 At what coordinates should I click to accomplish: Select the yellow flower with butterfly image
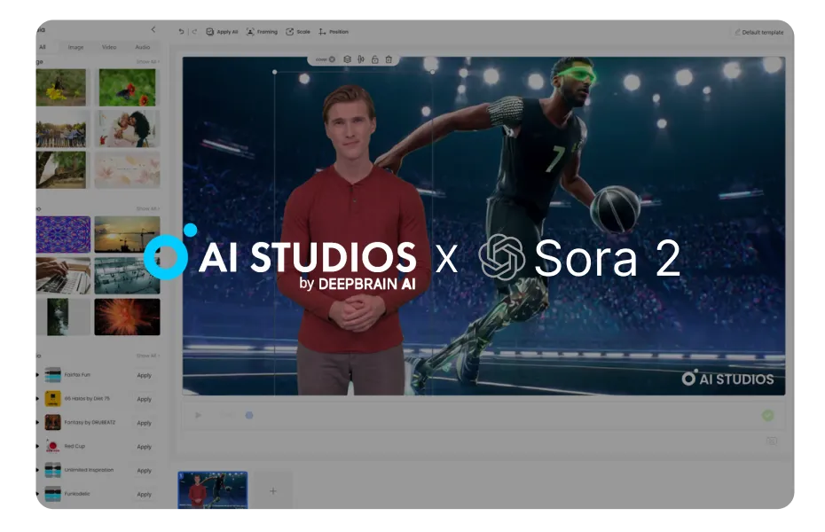(61, 87)
